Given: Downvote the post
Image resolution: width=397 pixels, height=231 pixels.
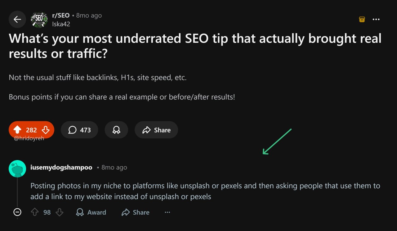Looking at the screenshot, I should 46,130.
